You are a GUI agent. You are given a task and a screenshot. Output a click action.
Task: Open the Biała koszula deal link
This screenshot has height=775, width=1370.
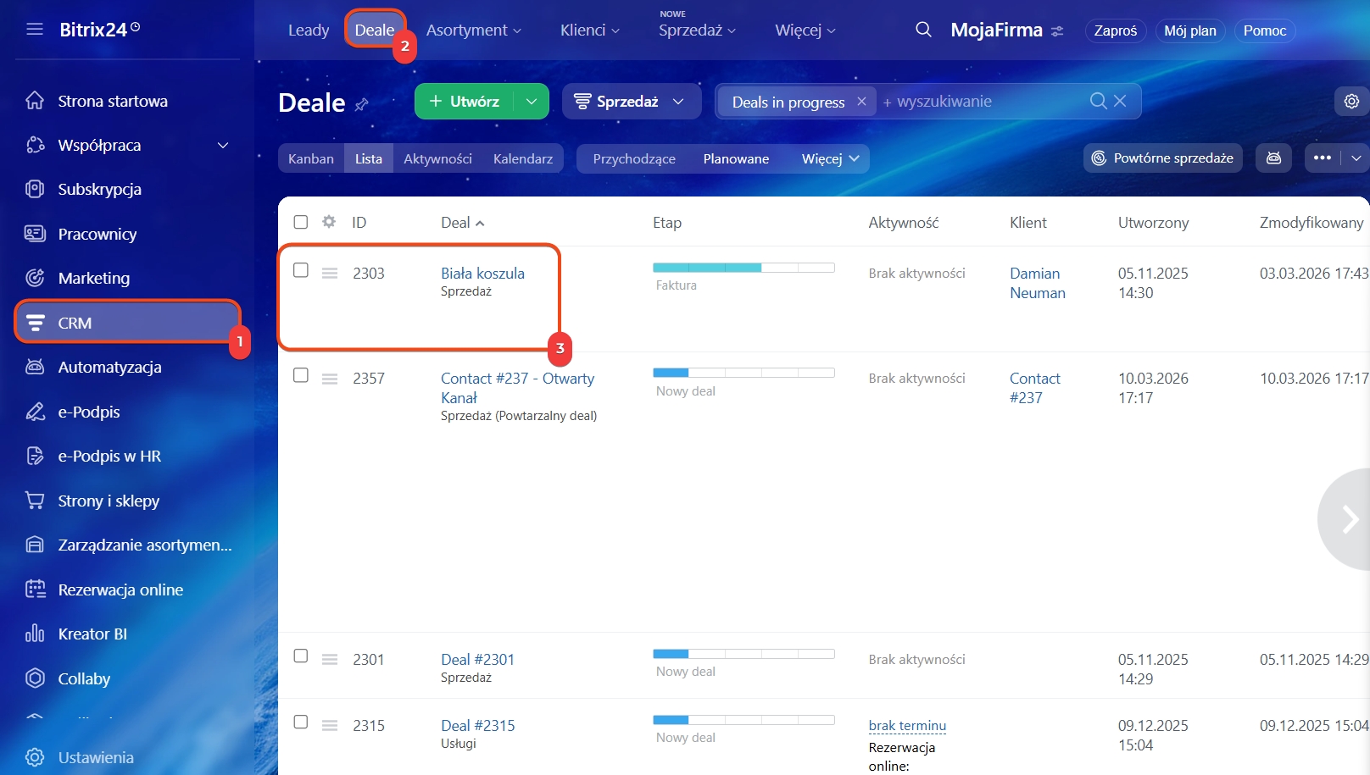[x=482, y=273]
